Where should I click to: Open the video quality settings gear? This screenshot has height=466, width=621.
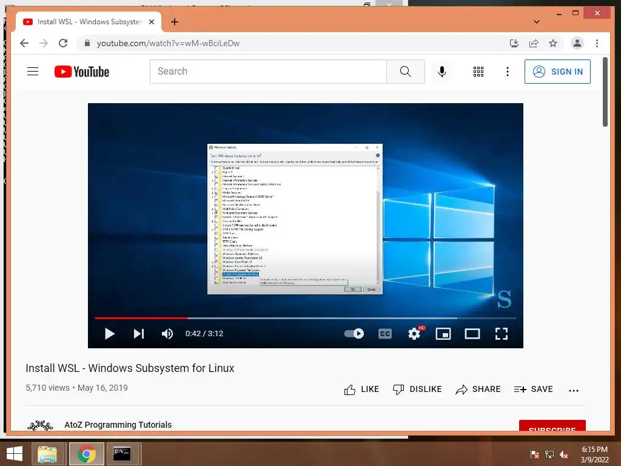click(x=415, y=333)
